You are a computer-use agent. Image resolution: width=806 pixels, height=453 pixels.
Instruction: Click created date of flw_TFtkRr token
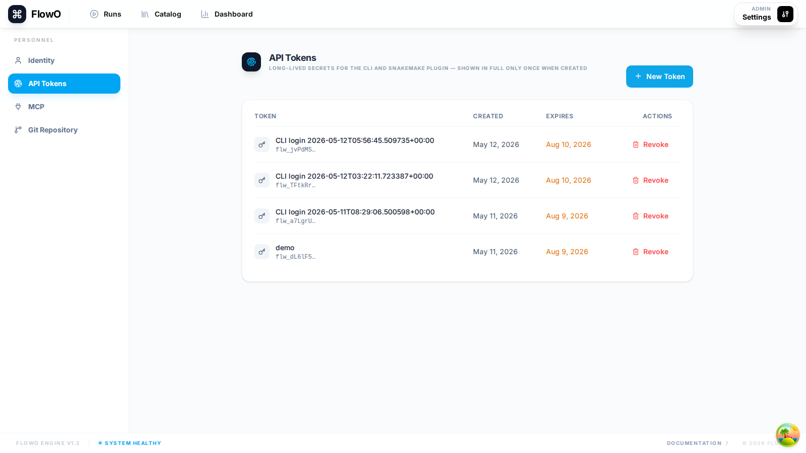point(496,180)
